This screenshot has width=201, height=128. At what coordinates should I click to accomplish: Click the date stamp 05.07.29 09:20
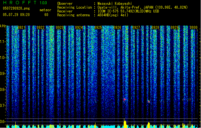16,15
